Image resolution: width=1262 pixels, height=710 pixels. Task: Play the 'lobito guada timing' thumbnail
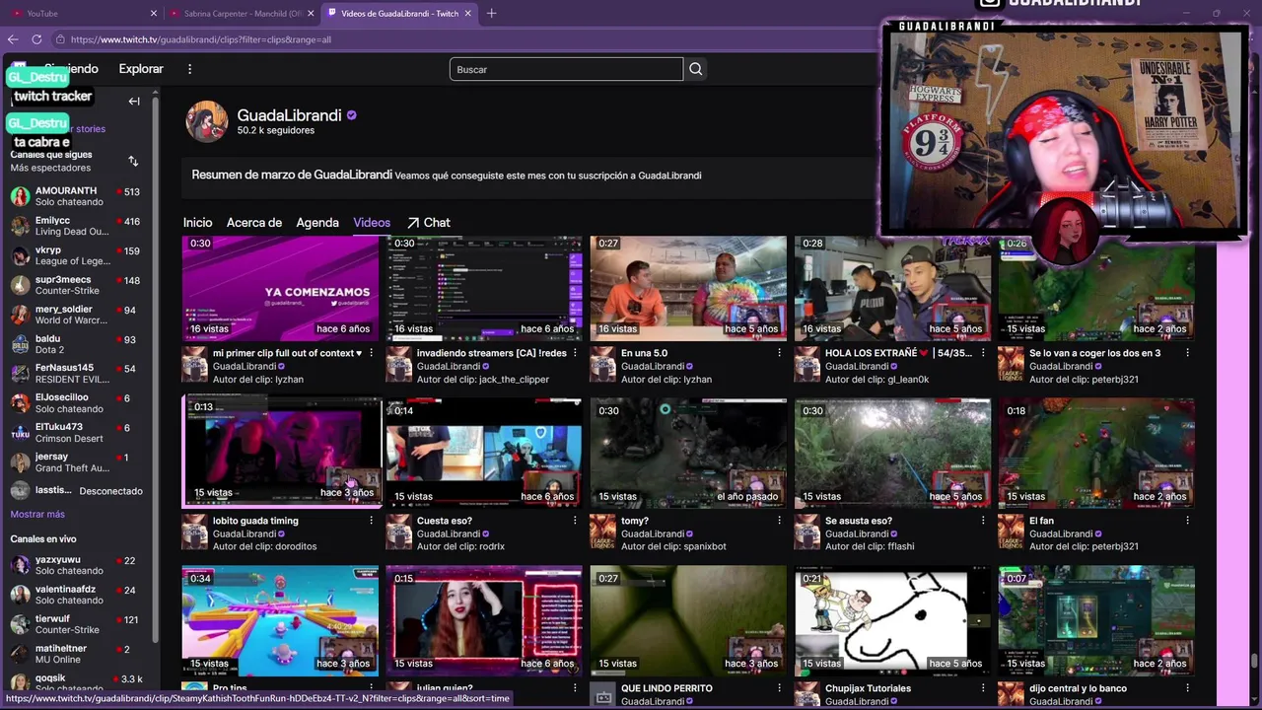[282, 452]
